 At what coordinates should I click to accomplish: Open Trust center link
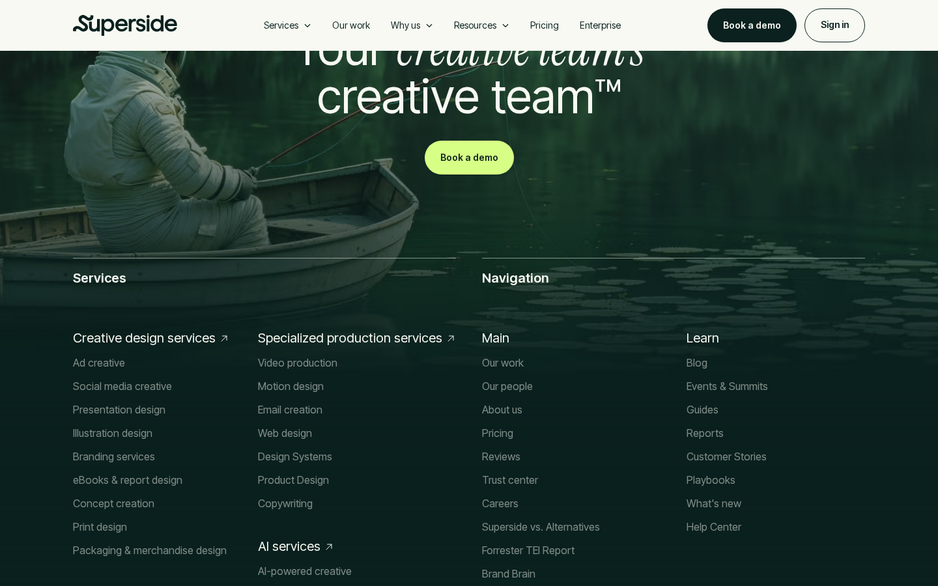[x=510, y=480]
